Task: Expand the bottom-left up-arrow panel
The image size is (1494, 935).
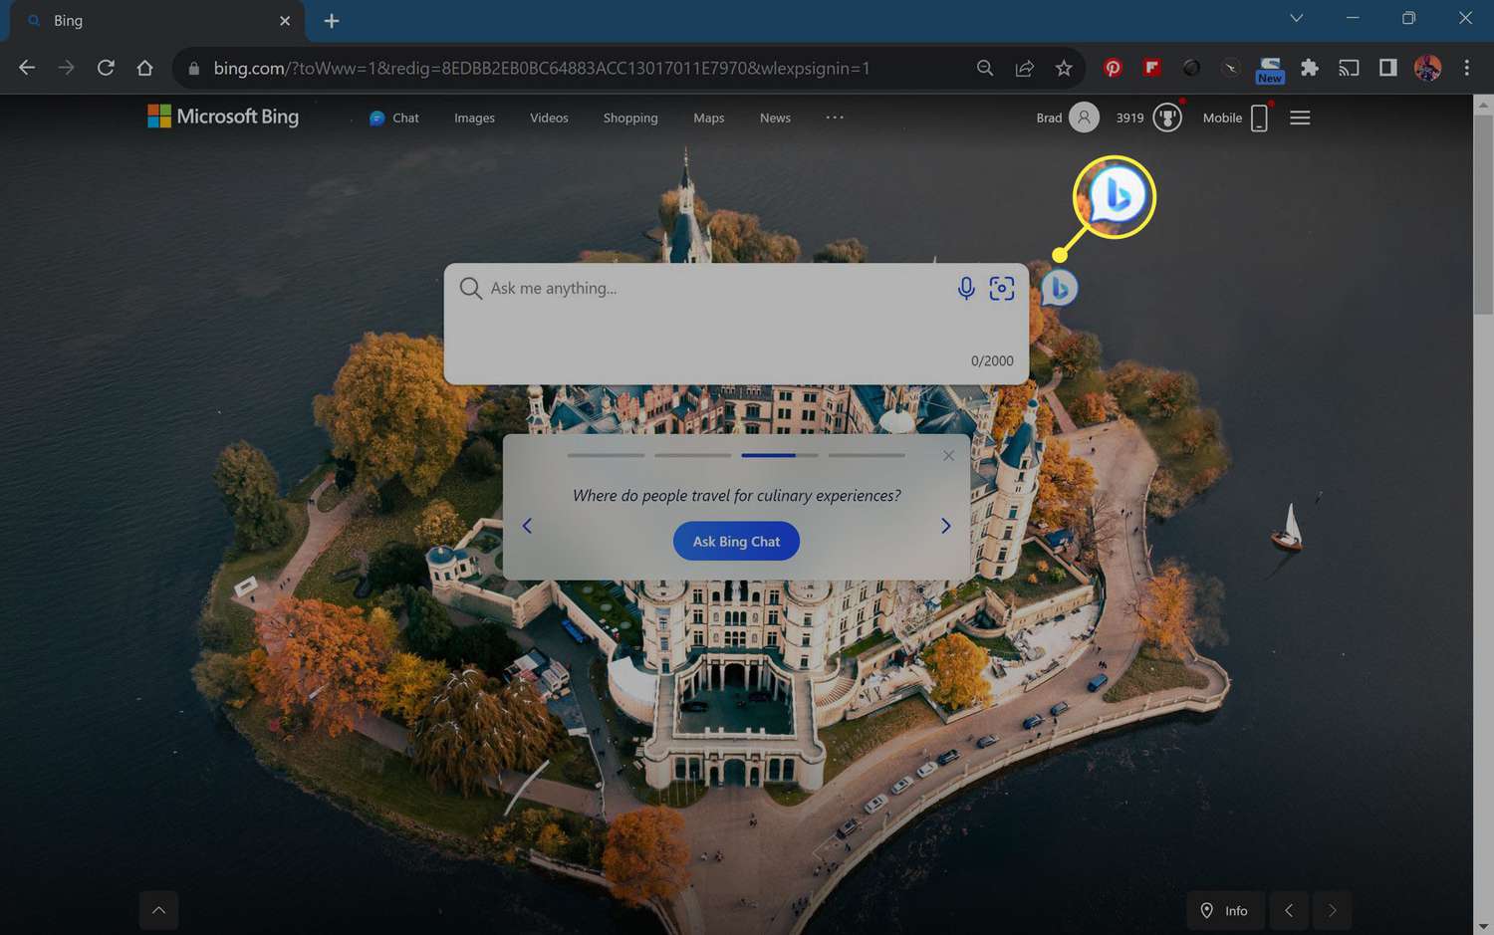Action: [x=158, y=910]
